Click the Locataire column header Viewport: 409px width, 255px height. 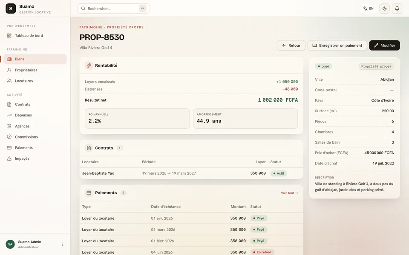[x=90, y=162]
